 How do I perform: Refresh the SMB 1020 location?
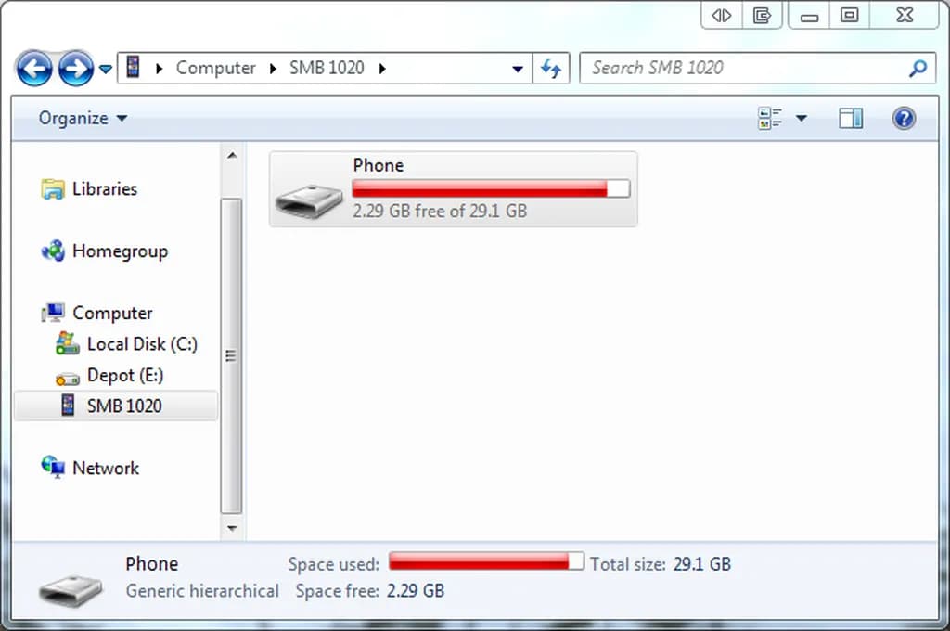pos(551,68)
